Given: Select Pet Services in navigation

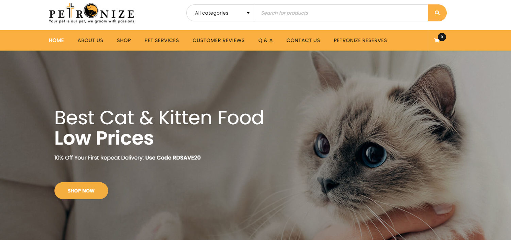Looking at the screenshot, I should click(x=161, y=40).
